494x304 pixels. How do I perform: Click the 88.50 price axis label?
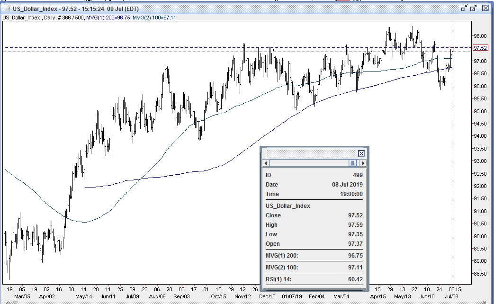tap(480, 274)
